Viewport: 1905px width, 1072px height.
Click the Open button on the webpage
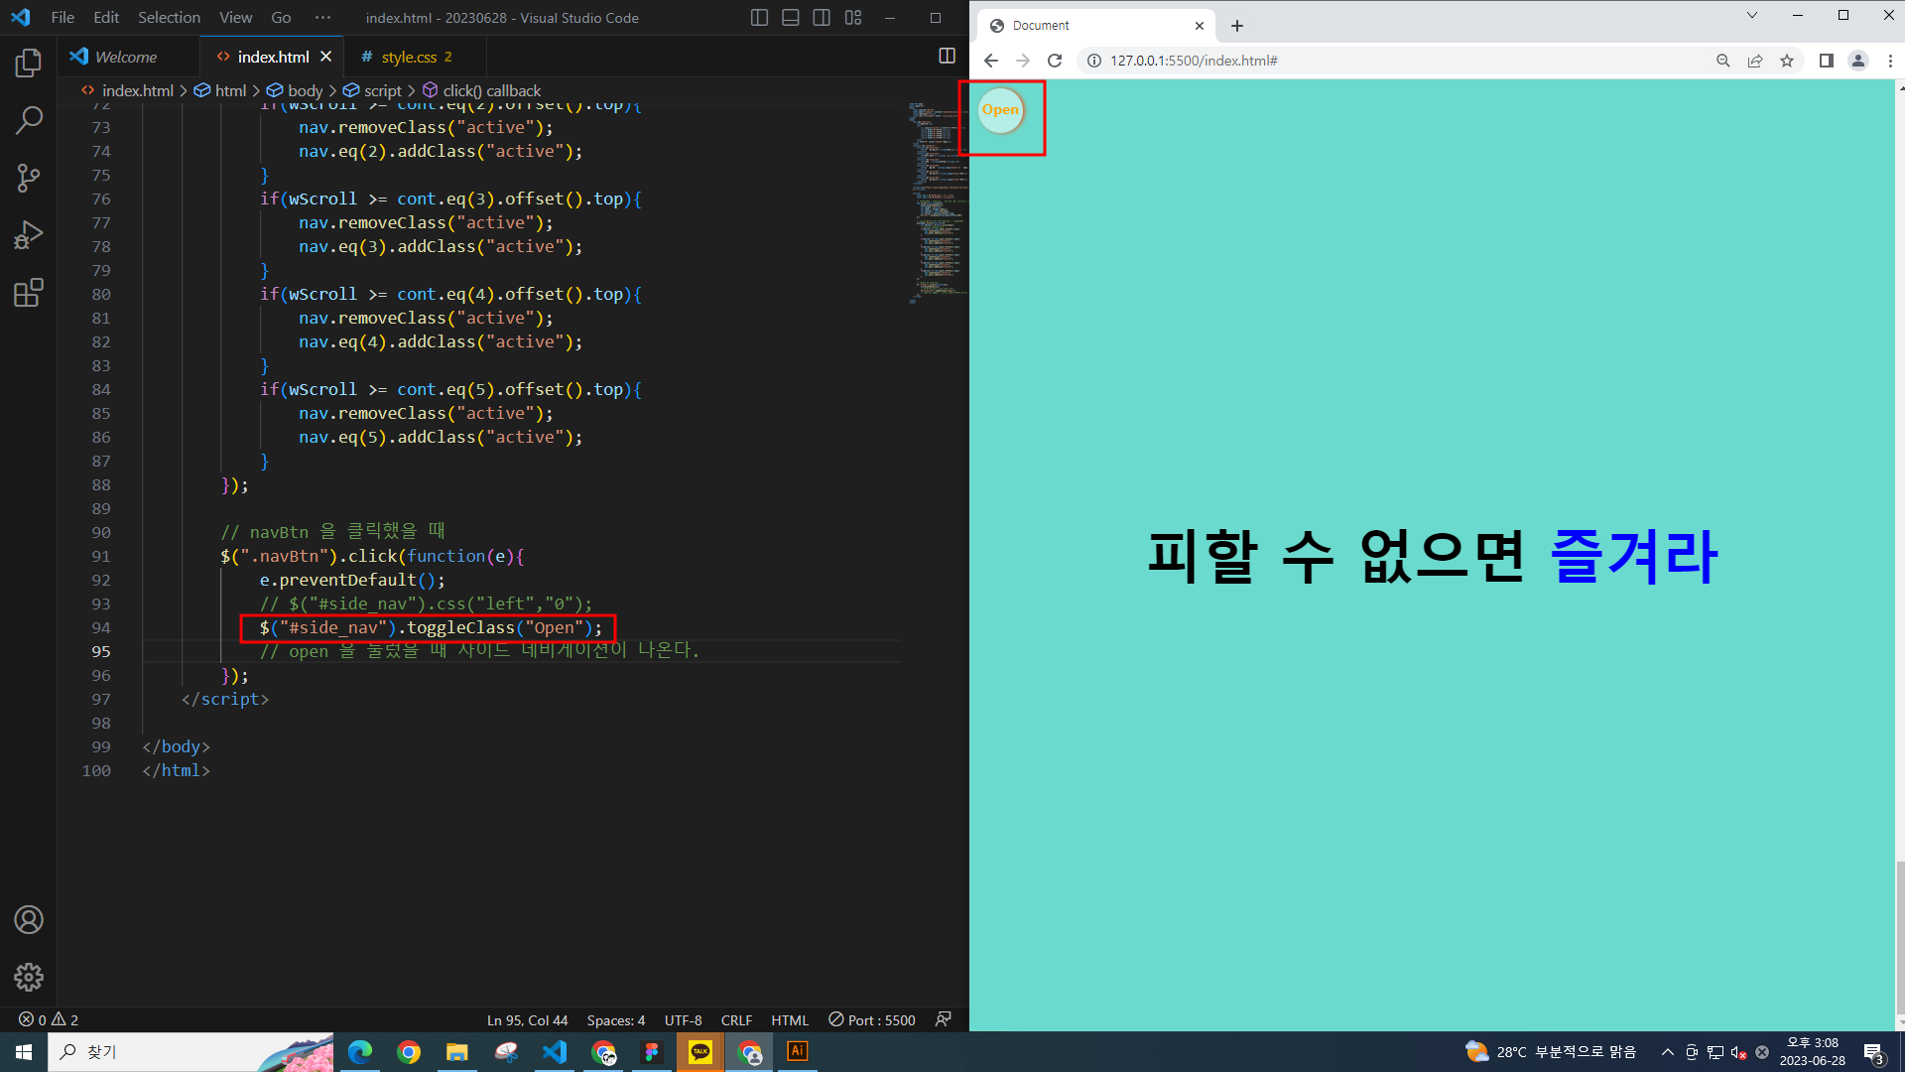coord(1000,110)
